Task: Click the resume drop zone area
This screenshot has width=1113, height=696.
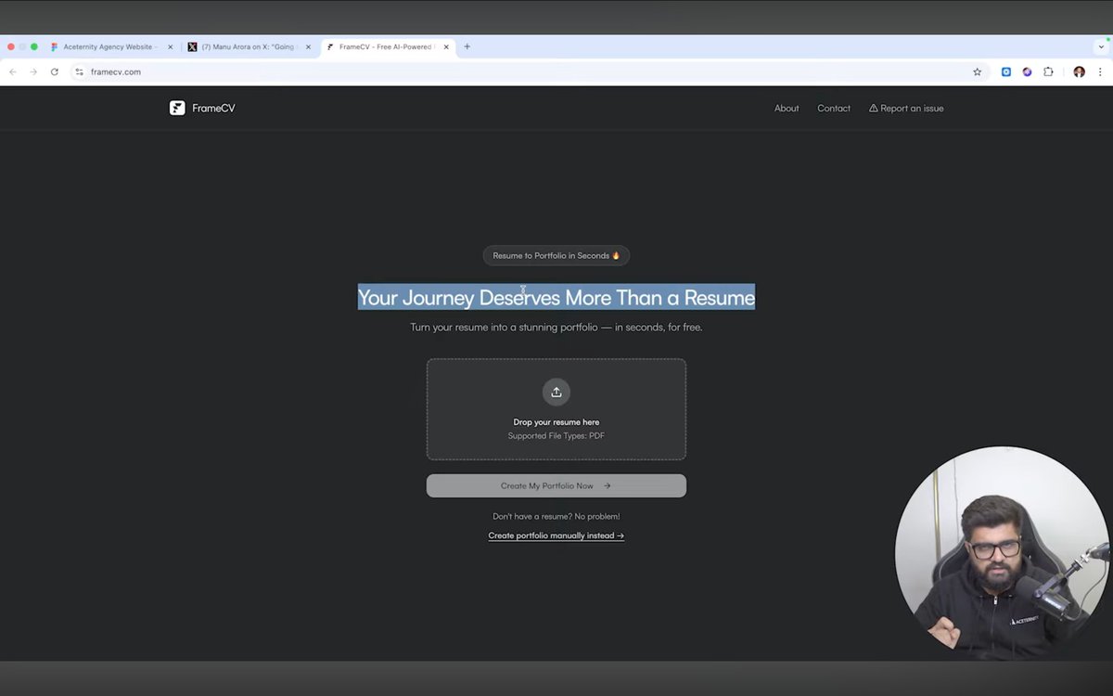Action: [x=556, y=409]
